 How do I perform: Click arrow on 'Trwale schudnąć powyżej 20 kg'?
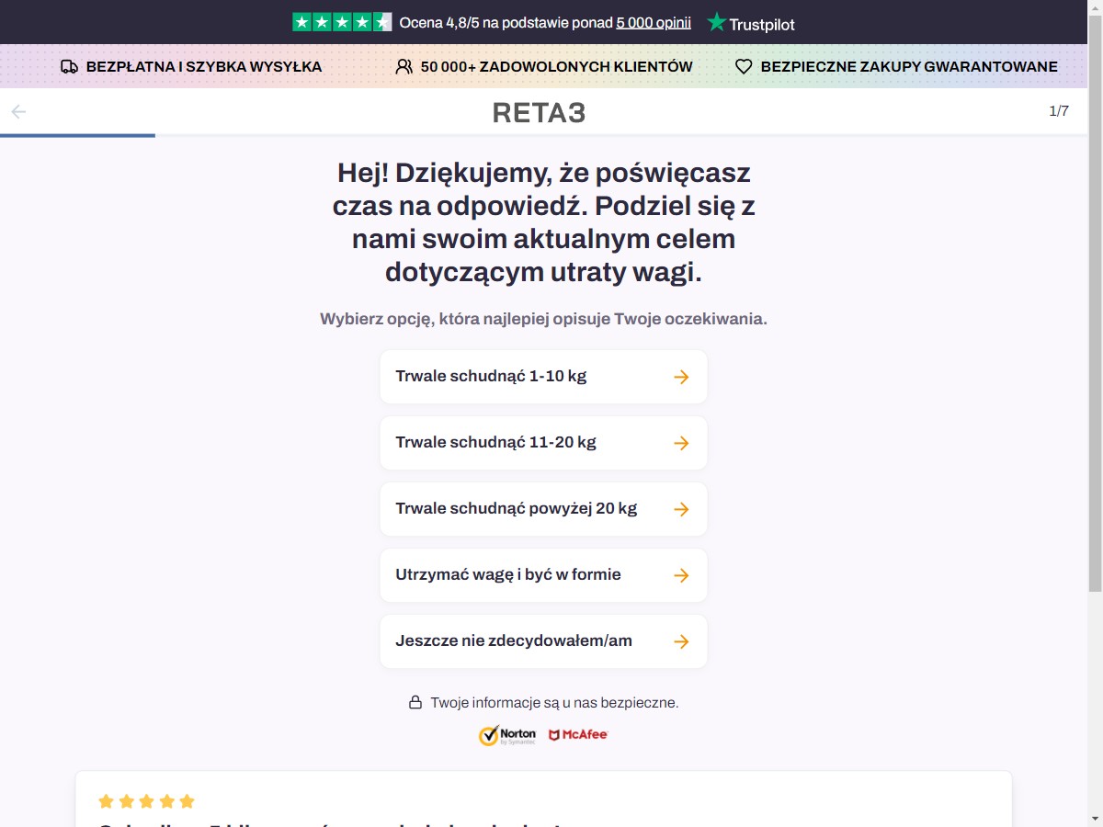[x=681, y=509]
